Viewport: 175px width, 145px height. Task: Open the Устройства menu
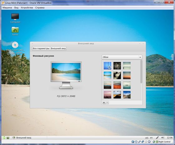[x=27, y=7]
